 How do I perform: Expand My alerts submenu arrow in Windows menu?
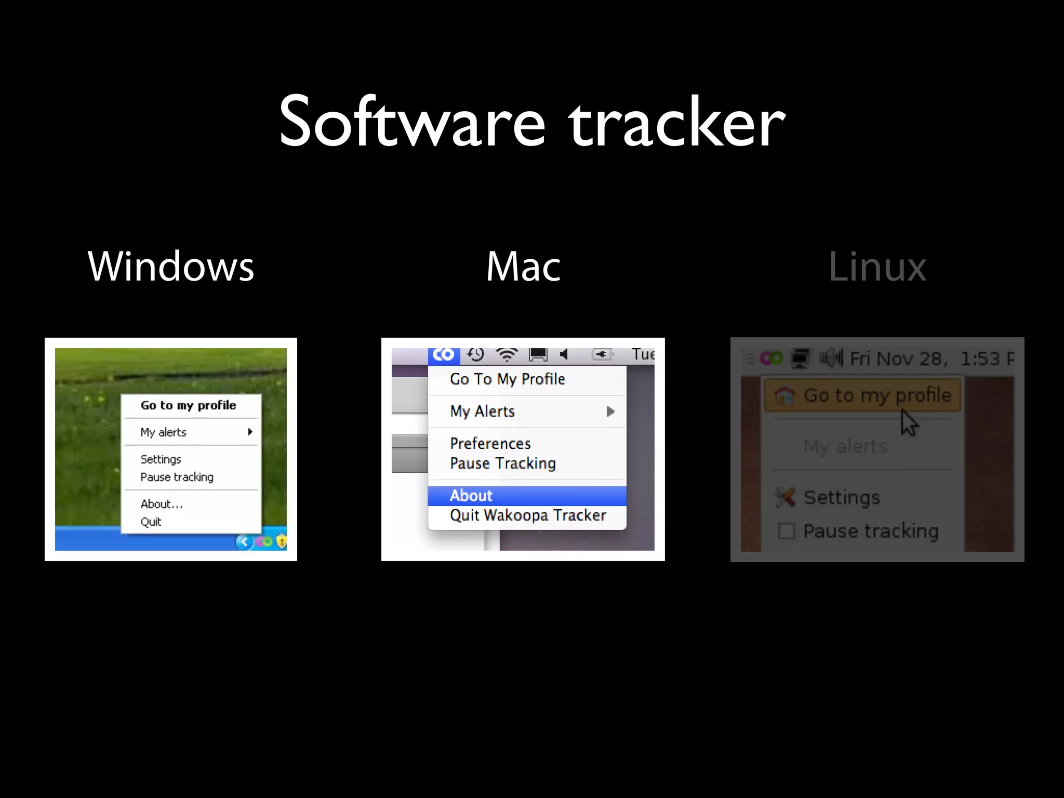250,432
